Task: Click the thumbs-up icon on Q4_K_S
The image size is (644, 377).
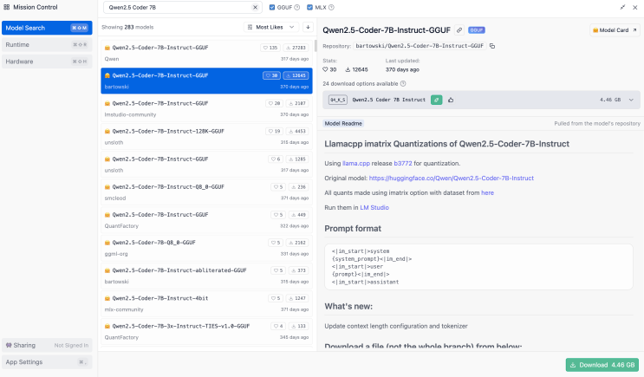Action: (x=451, y=100)
